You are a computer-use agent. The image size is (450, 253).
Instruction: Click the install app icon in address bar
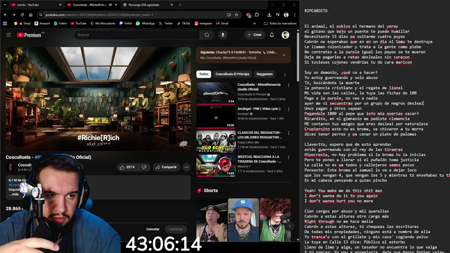point(229,15)
